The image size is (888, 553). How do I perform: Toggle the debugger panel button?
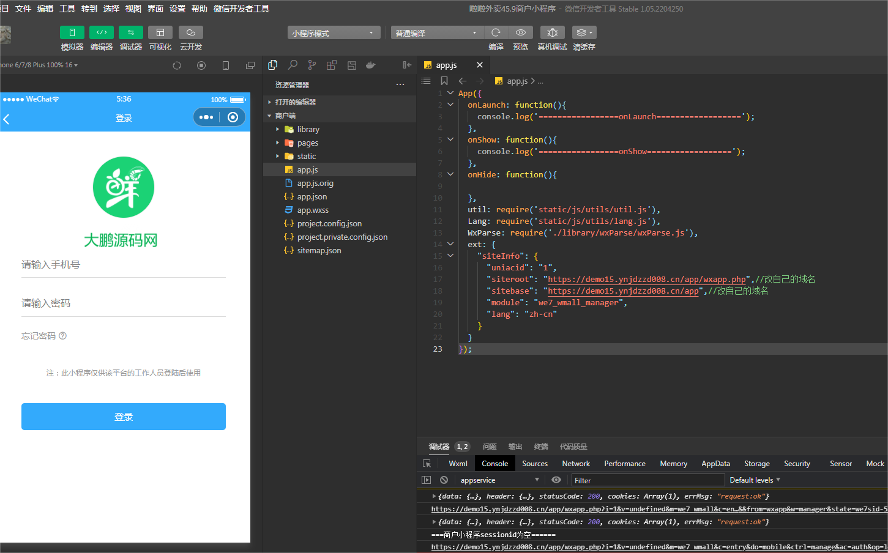coord(130,32)
